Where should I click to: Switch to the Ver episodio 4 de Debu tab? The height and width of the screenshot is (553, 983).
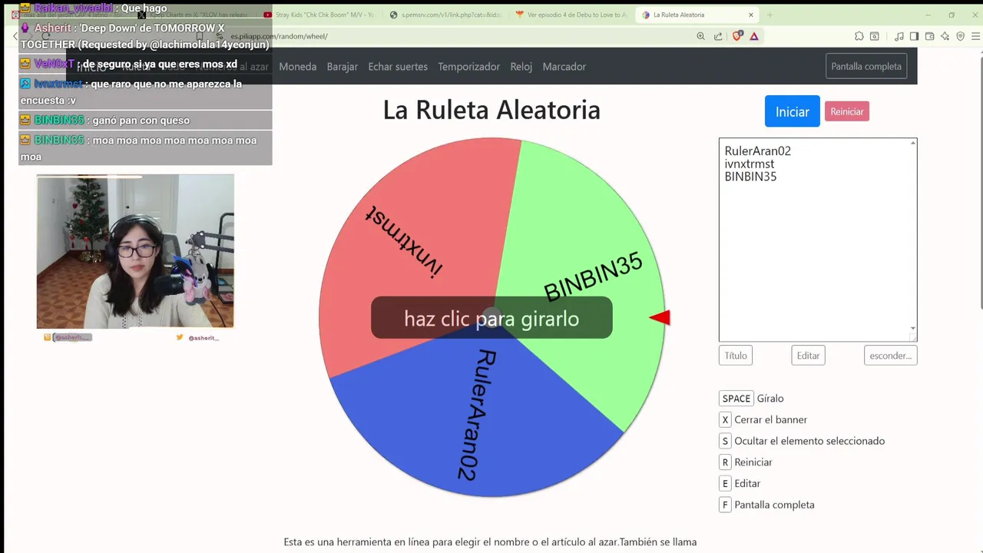[x=571, y=15]
